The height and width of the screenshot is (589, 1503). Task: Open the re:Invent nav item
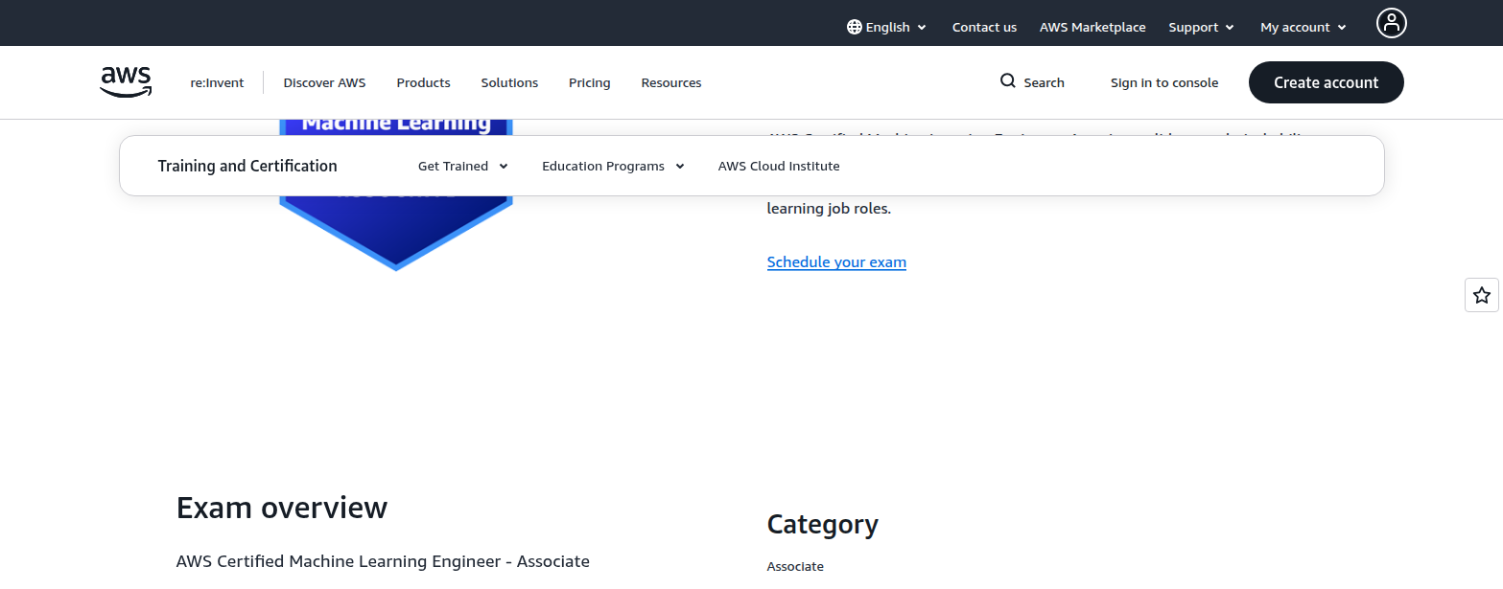[217, 82]
